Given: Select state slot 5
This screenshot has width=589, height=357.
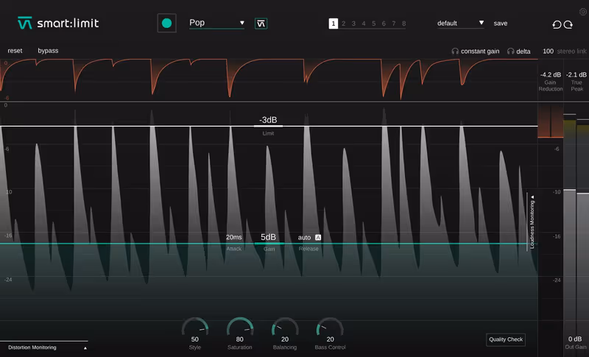Looking at the screenshot, I should coord(374,24).
